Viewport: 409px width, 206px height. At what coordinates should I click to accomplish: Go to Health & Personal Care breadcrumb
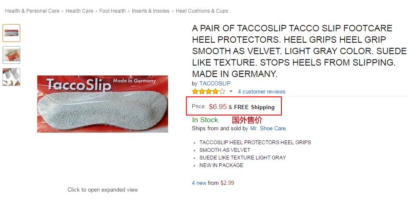[32, 11]
